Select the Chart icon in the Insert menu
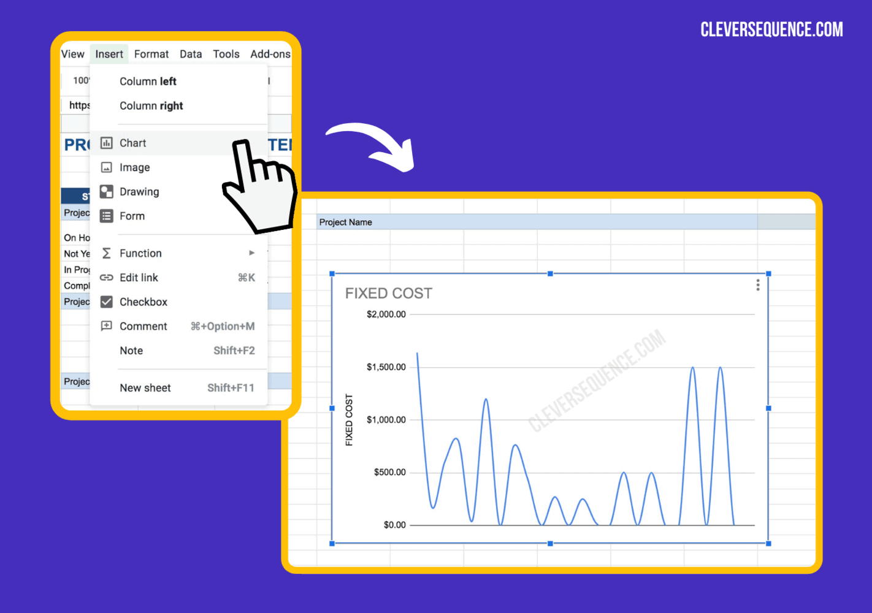This screenshot has height=613, width=872. point(107,143)
